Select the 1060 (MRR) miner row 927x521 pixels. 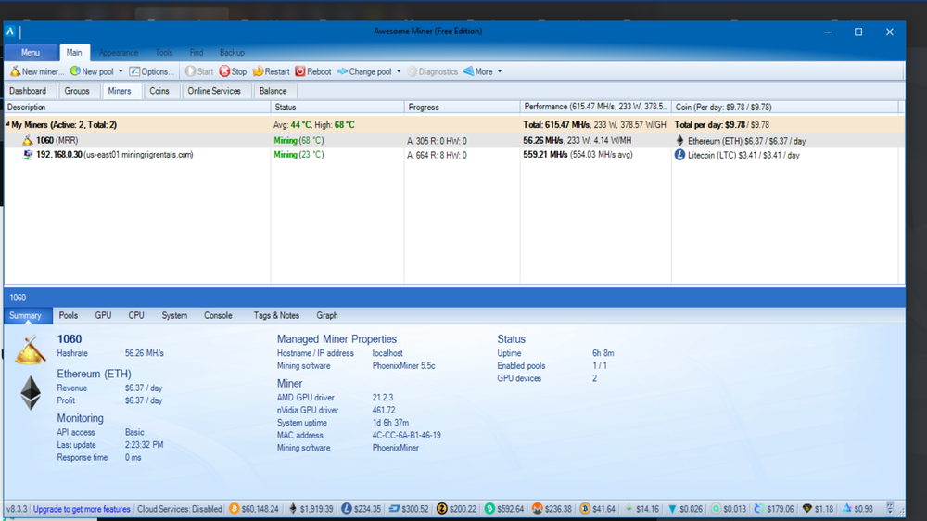click(x=57, y=140)
